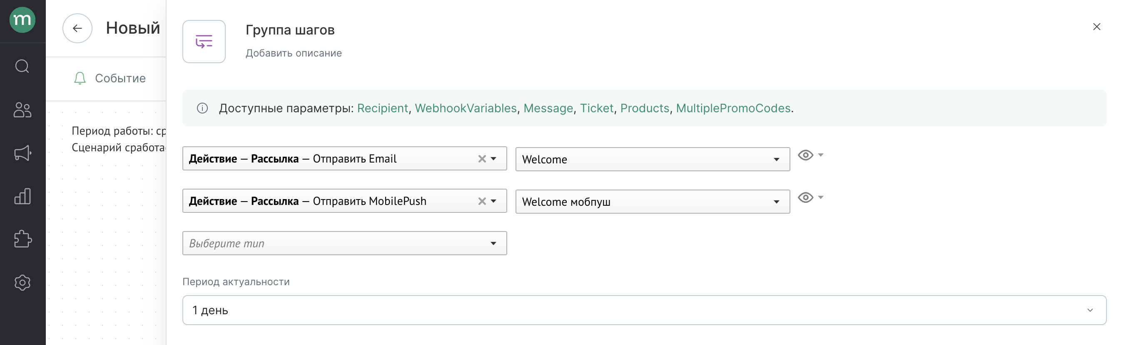Viewport: 1121px width, 345px height.
Task: Click Добавить описание to add description
Action: (294, 54)
